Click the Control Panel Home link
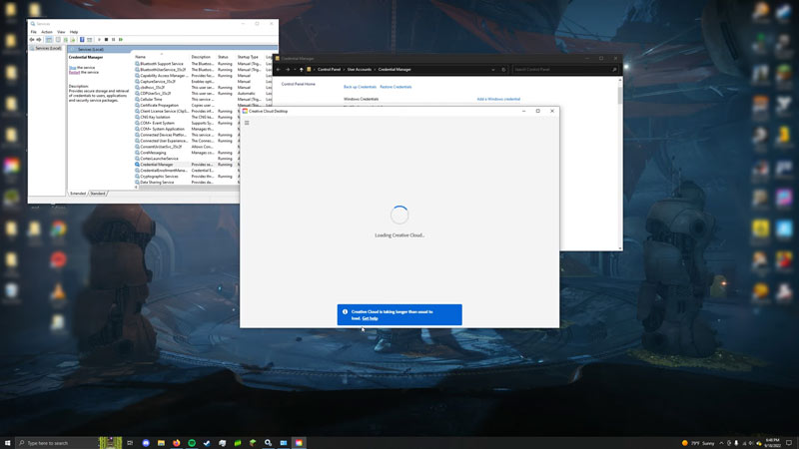 coord(298,84)
